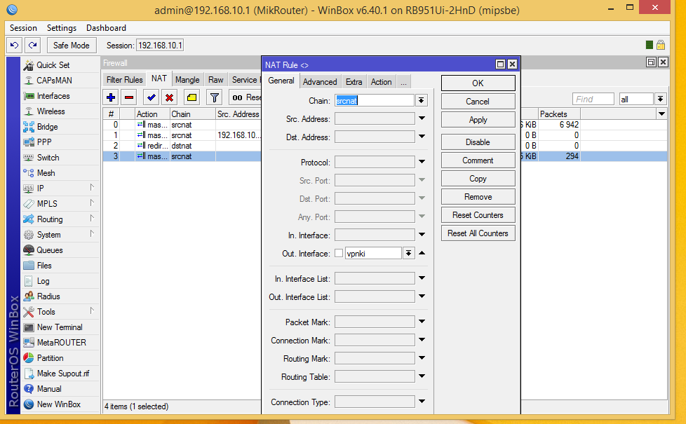Launch New Terminal from sidebar
The height and width of the screenshot is (424, 686).
click(x=60, y=327)
